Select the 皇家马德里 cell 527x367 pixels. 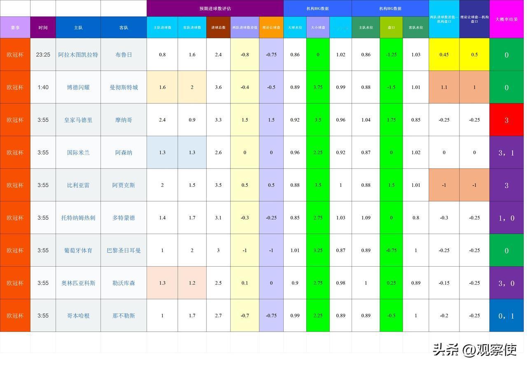(78, 120)
